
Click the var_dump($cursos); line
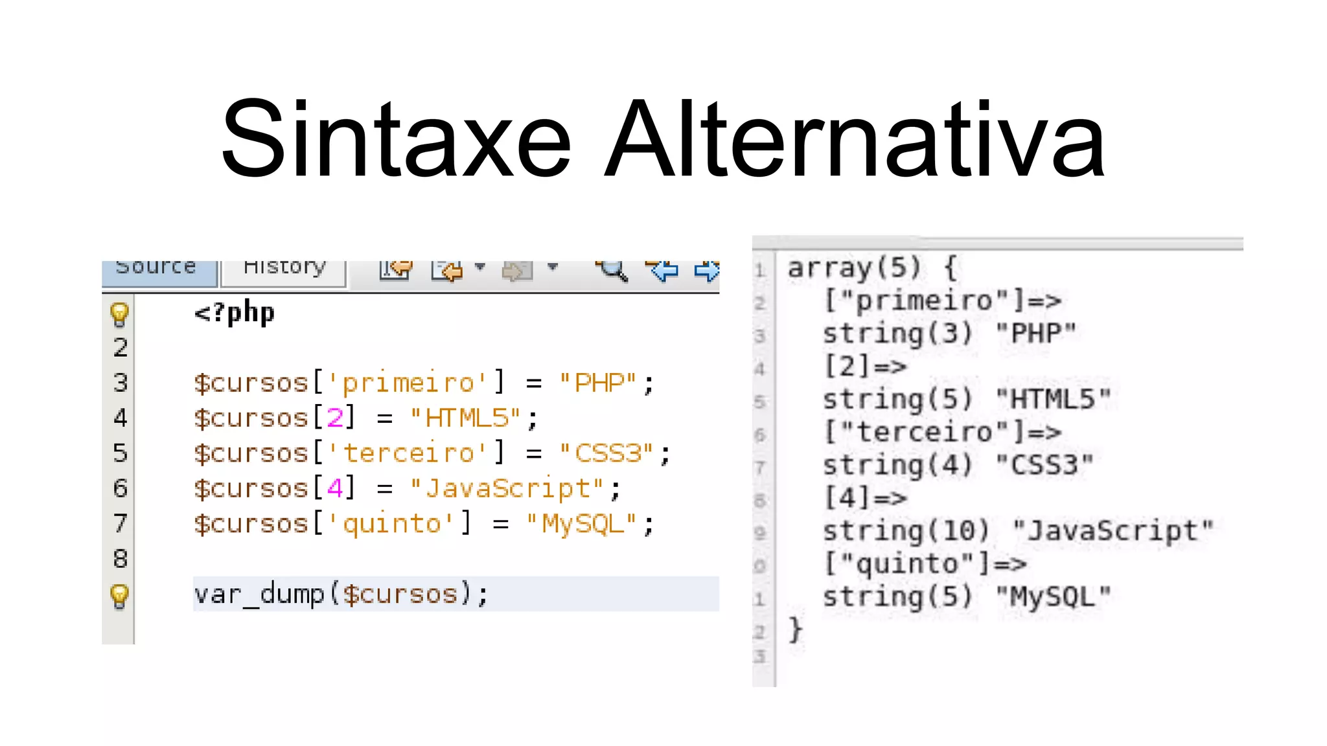(x=341, y=594)
